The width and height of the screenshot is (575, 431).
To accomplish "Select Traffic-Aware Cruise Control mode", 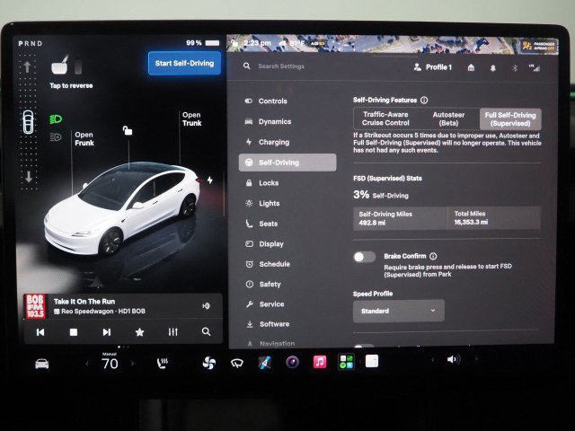I will pyautogui.click(x=385, y=119).
